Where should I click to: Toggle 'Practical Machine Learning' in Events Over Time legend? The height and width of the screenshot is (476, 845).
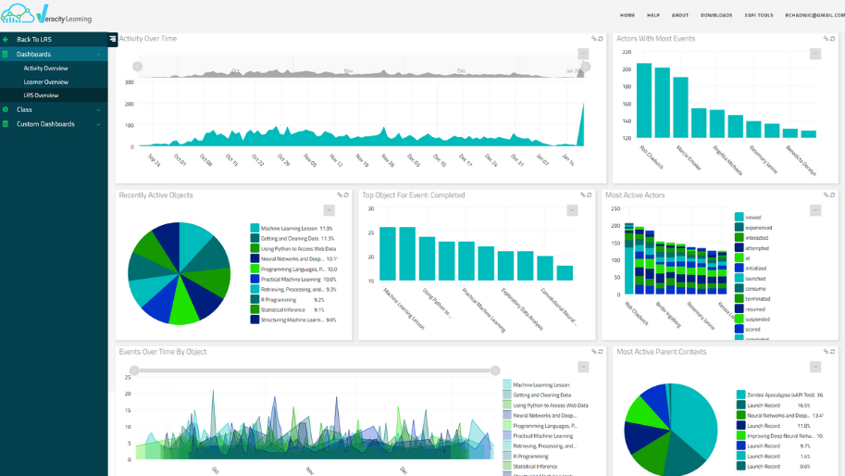coord(538,436)
